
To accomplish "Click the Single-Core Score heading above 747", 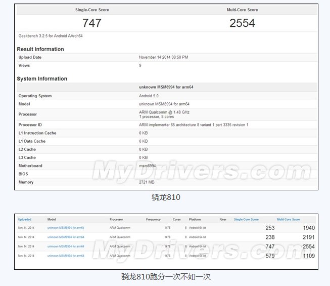I will click(92, 10).
